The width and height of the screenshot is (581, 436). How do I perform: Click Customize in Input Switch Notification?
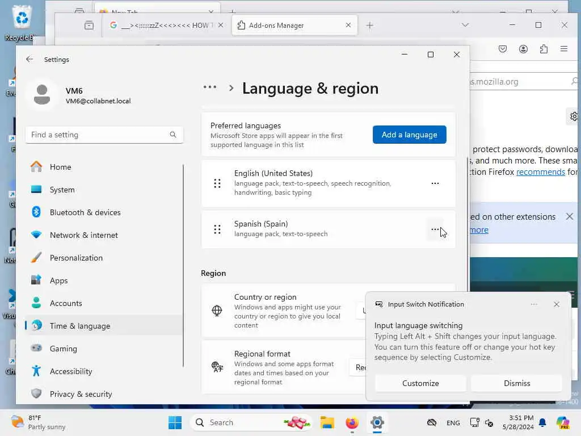(420, 383)
